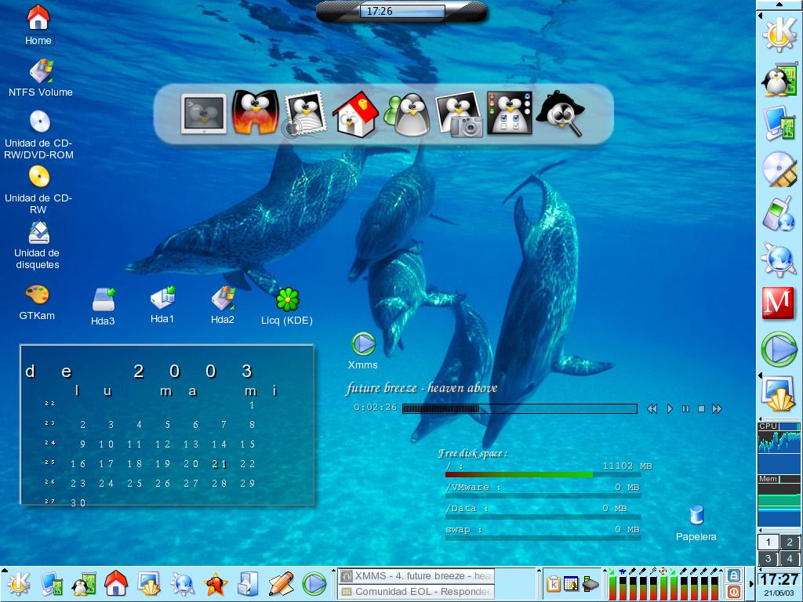Open the Hda1 drive icon

pyautogui.click(x=162, y=298)
